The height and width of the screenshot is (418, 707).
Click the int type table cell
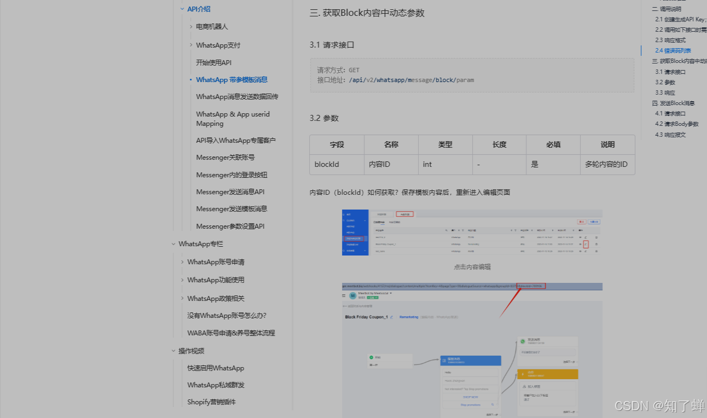pos(445,164)
